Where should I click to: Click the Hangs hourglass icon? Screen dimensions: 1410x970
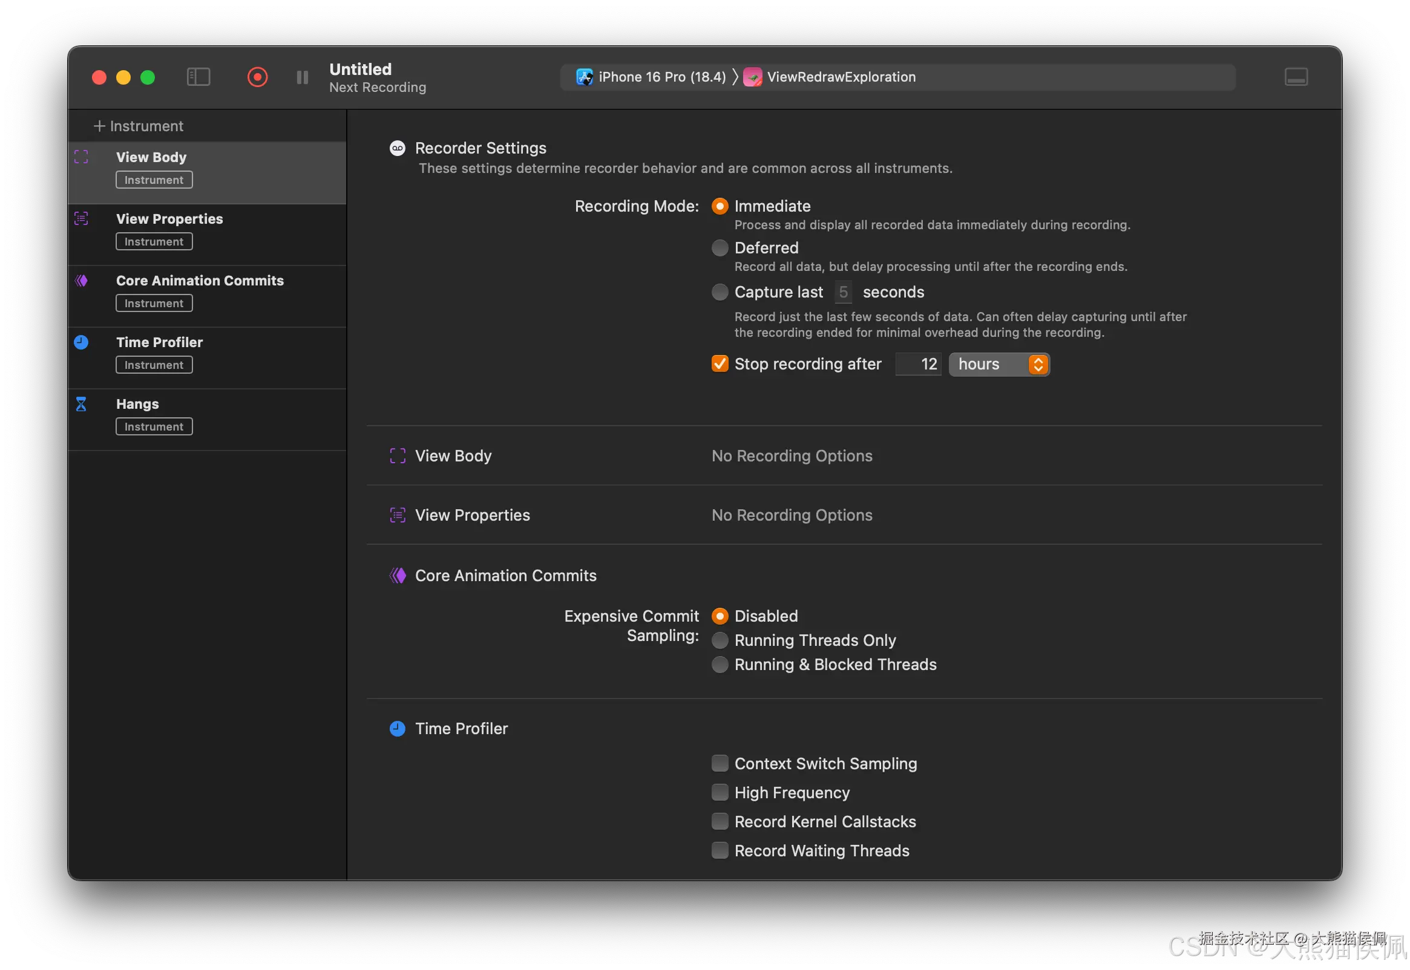(82, 404)
